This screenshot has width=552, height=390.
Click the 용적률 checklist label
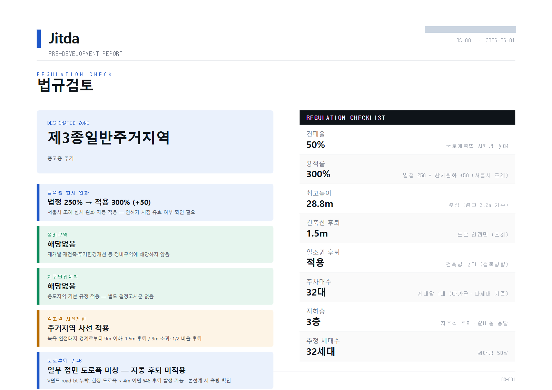[x=316, y=164]
